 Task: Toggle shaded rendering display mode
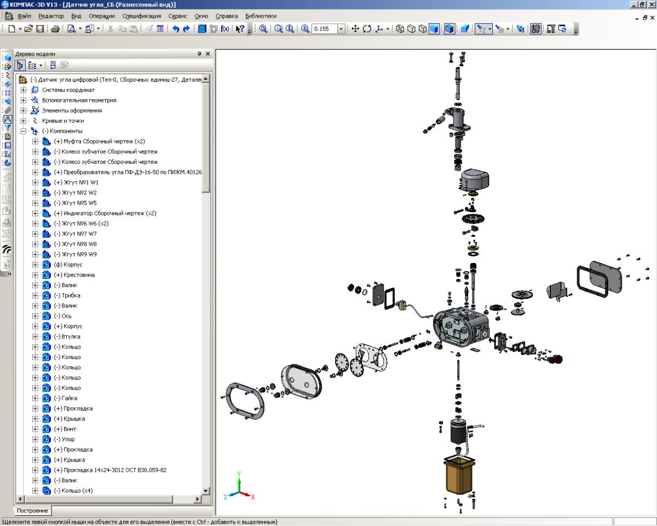(x=434, y=29)
